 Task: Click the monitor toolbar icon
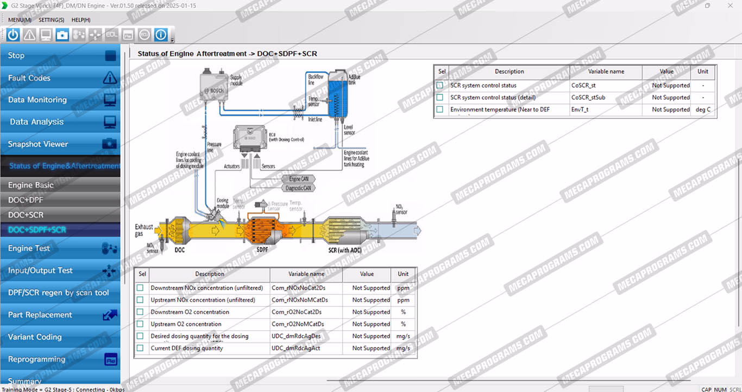point(46,35)
